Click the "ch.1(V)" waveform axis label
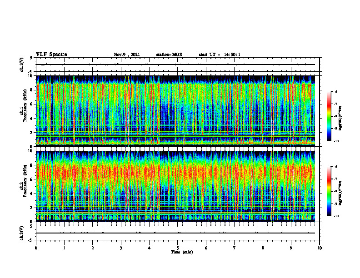Viewport: 360px width, 278px height. click(x=22, y=65)
